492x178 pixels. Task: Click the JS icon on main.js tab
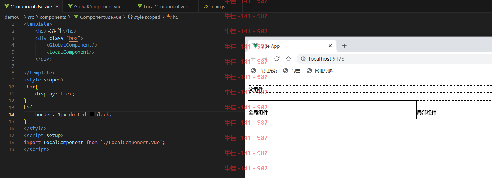(x=206, y=6)
